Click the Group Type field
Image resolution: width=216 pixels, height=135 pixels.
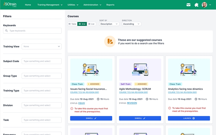(42, 76)
